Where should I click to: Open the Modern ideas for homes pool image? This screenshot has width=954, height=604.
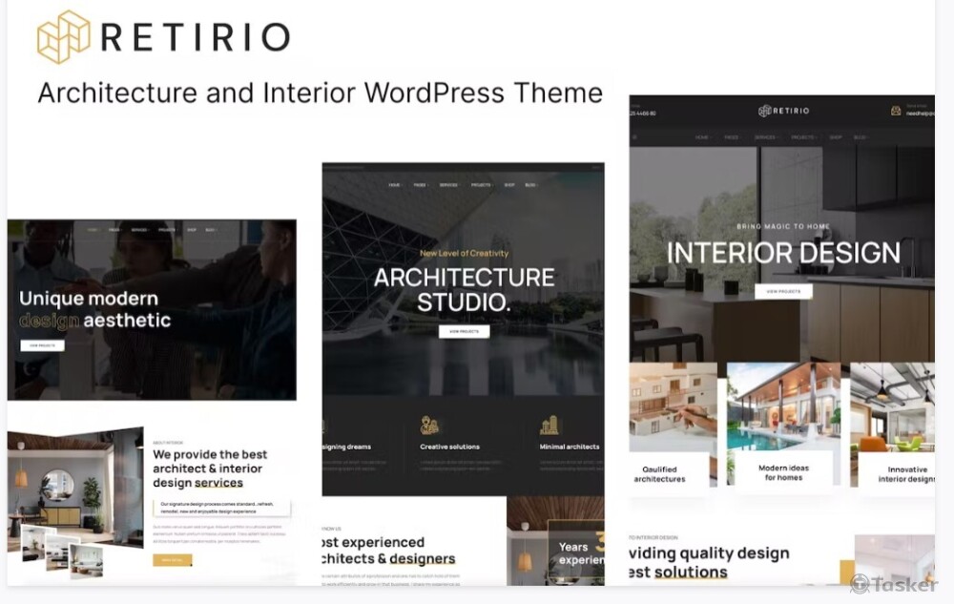(783, 407)
